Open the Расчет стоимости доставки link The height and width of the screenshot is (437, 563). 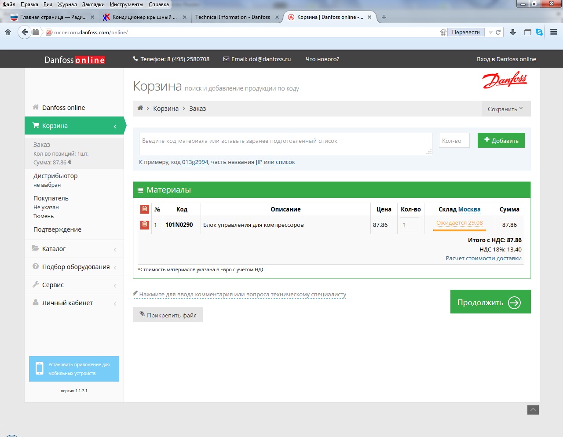[484, 259]
